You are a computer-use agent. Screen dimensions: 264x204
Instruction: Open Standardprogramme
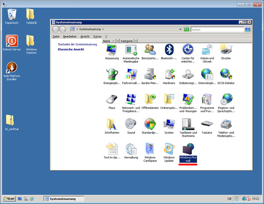[x=150, y=126]
